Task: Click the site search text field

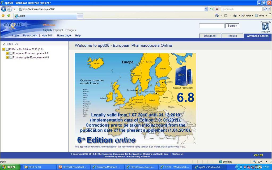Action: point(212,26)
